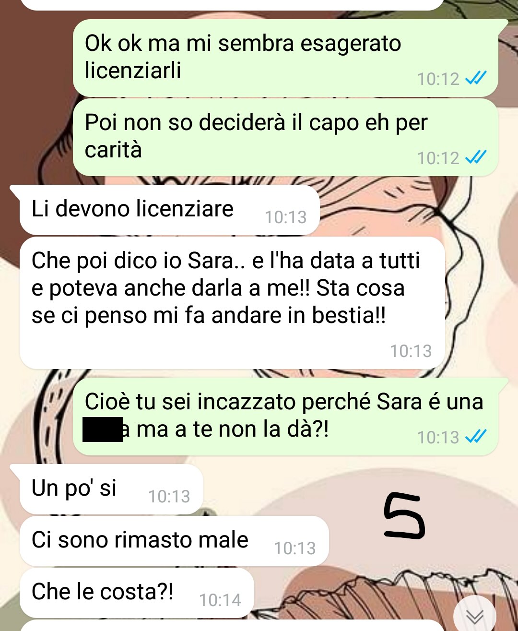The height and width of the screenshot is (631, 518).
Task: Select the 'Ok ok ma mi sembra esagerato' message
Action: tap(286, 58)
